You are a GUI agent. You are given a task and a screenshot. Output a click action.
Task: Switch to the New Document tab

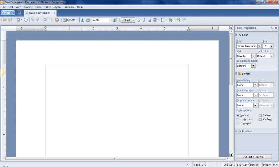click(x=39, y=13)
